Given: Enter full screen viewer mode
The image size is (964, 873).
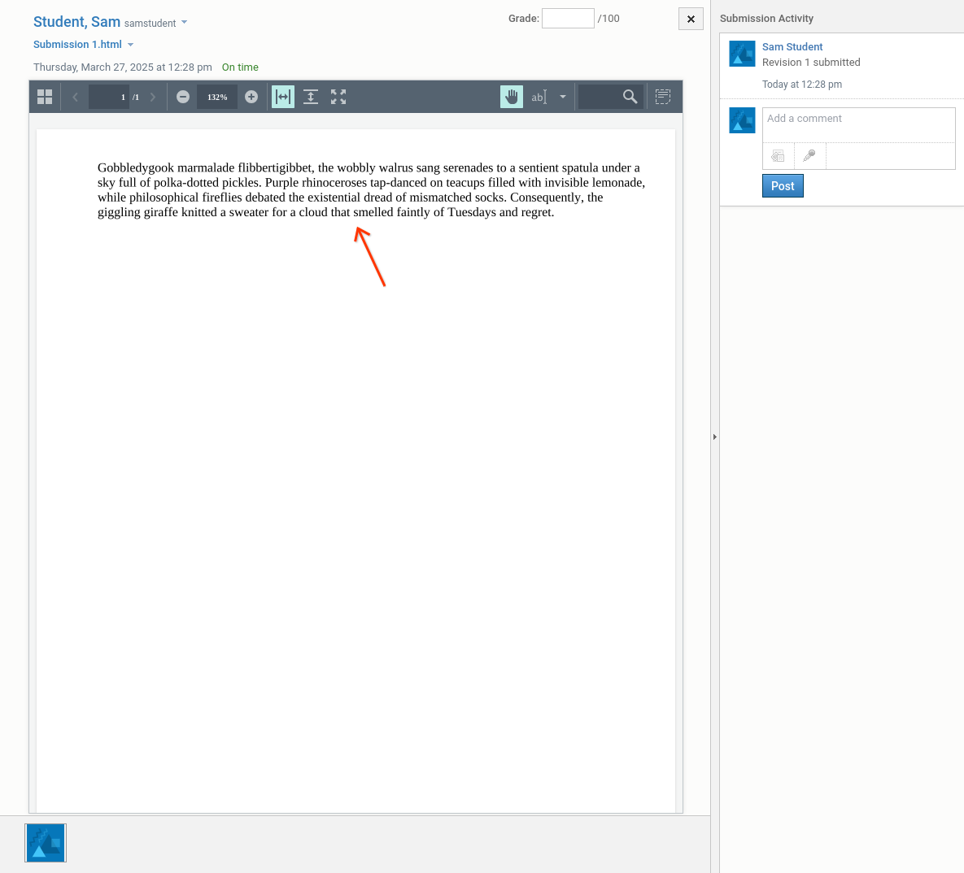Looking at the screenshot, I should pos(338,97).
